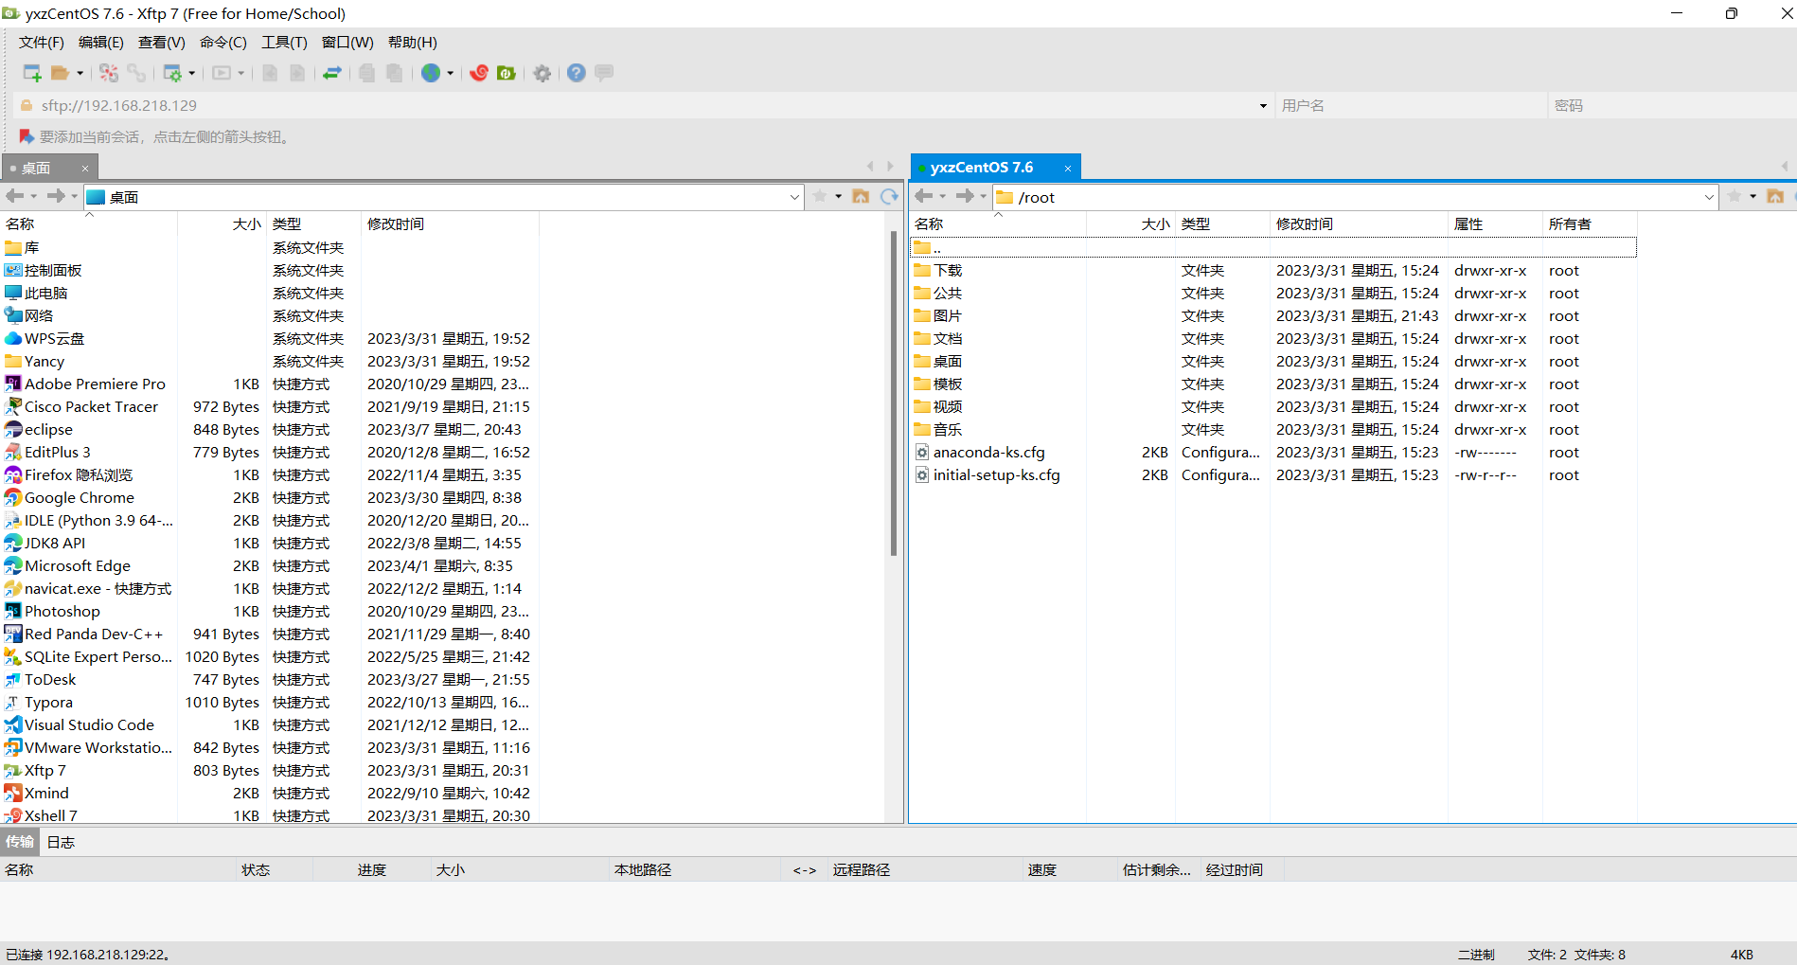1797x965 pixels.
Task: Open Session Properties from the toolbar
Action: pyautogui.click(x=172, y=73)
